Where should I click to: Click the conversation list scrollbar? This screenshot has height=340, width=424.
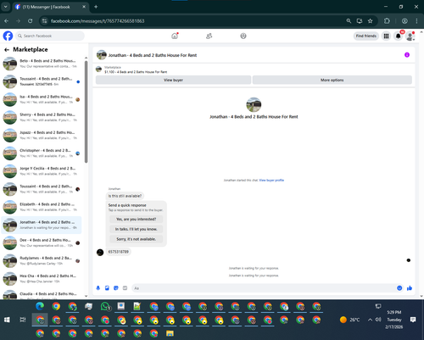(x=86, y=112)
